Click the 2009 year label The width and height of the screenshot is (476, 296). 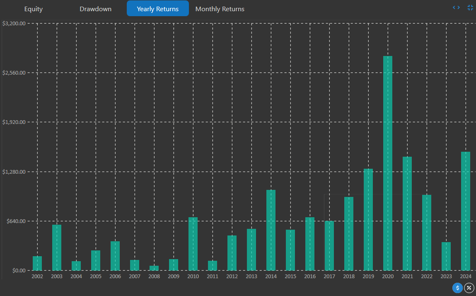(174, 276)
